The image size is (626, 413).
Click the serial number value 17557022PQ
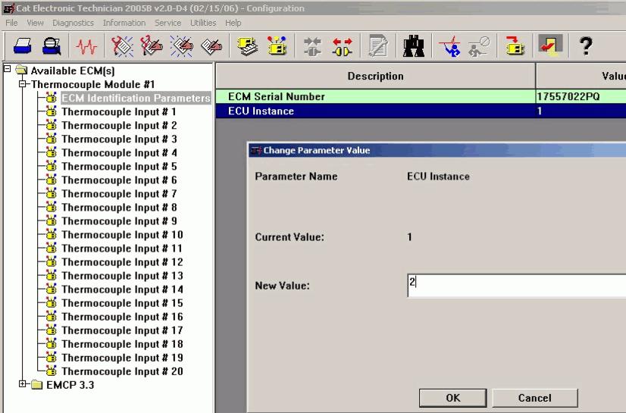568,96
